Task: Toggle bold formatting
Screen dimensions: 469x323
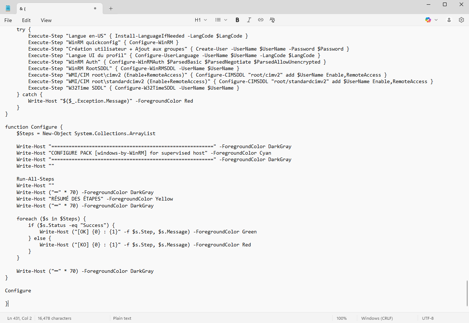Action: coord(237,20)
